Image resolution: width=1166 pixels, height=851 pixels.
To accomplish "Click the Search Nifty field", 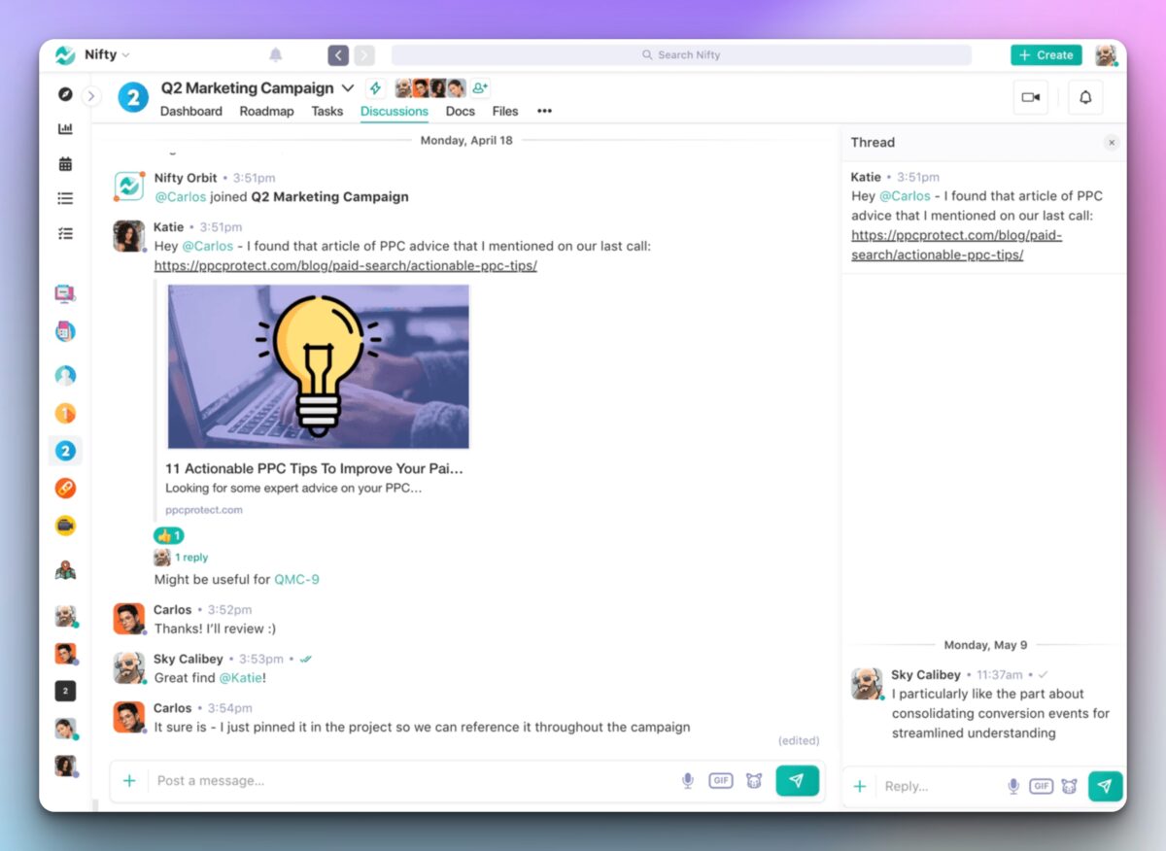I will click(681, 55).
